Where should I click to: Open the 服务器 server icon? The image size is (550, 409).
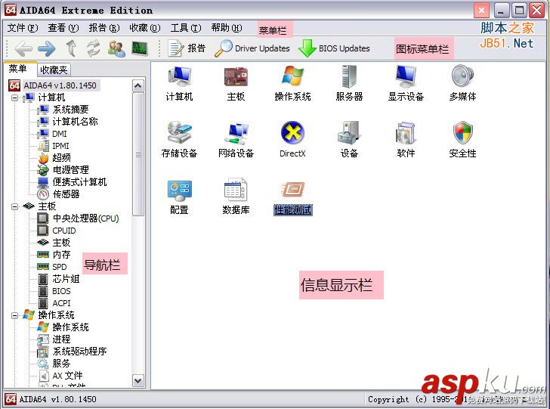point(349,84)
